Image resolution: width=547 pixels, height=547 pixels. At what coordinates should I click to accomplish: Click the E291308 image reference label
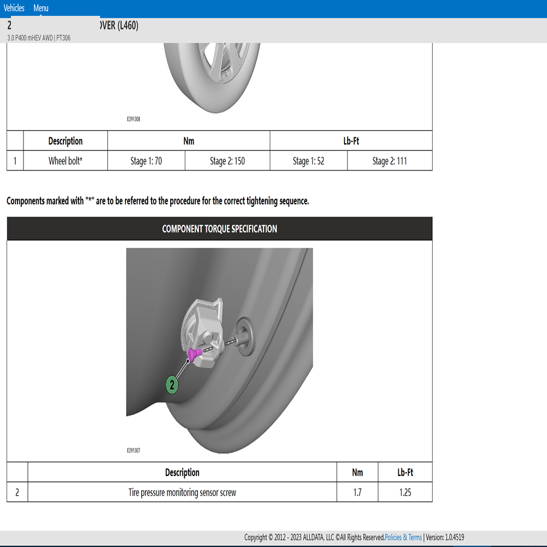pos(133,119)
